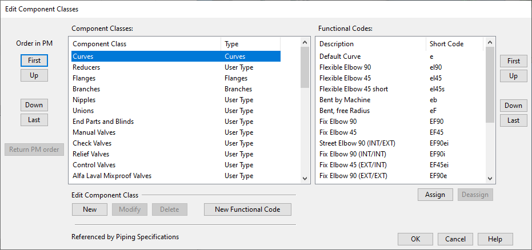Choose Alfa Laval Mixproof Valves row

pyautogui.click(x=112, y=176)
